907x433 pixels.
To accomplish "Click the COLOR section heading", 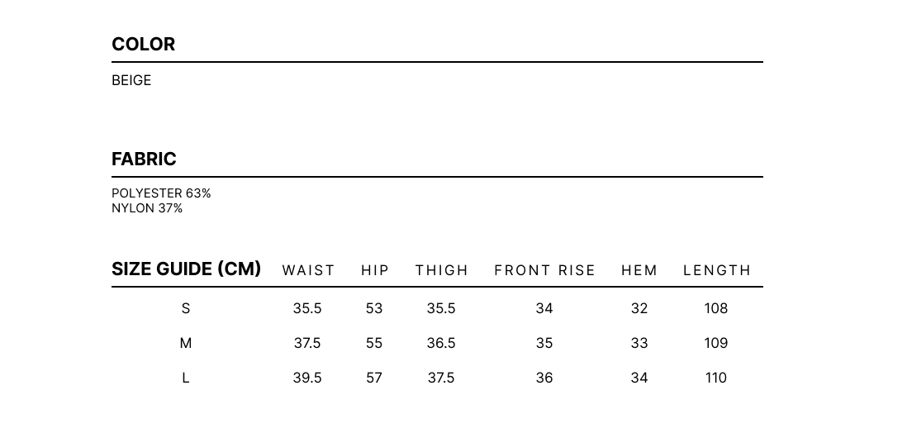I will click(143, 44).
